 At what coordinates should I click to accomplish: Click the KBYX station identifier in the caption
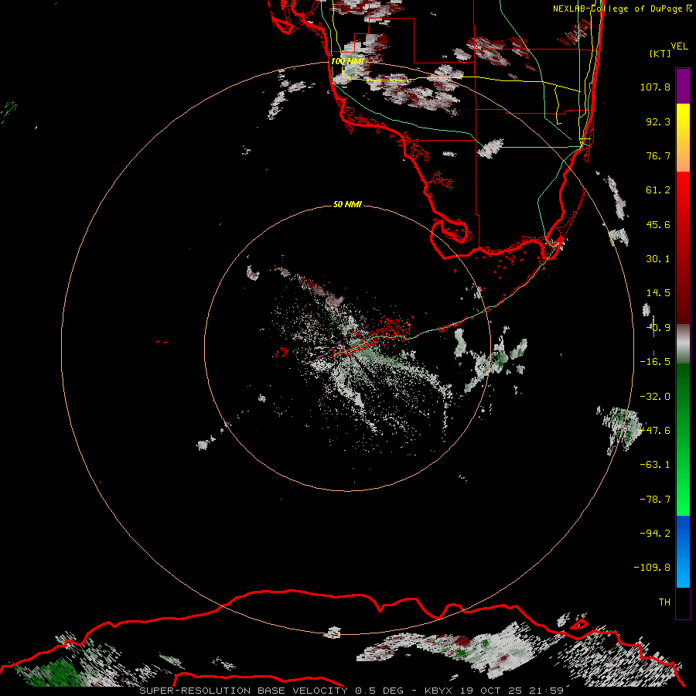pos(440,691)
